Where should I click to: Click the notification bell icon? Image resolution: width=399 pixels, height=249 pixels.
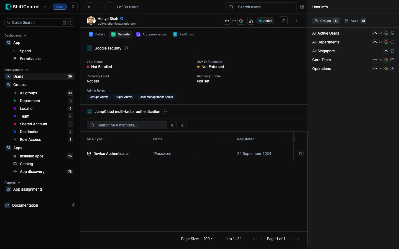[73, 7]
